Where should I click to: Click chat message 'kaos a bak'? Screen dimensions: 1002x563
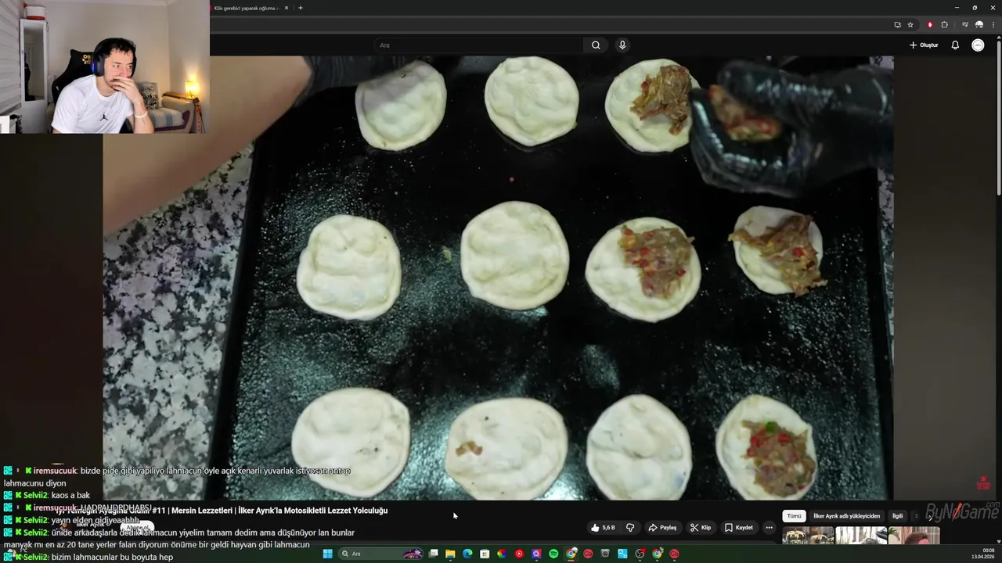pos(70,496)
